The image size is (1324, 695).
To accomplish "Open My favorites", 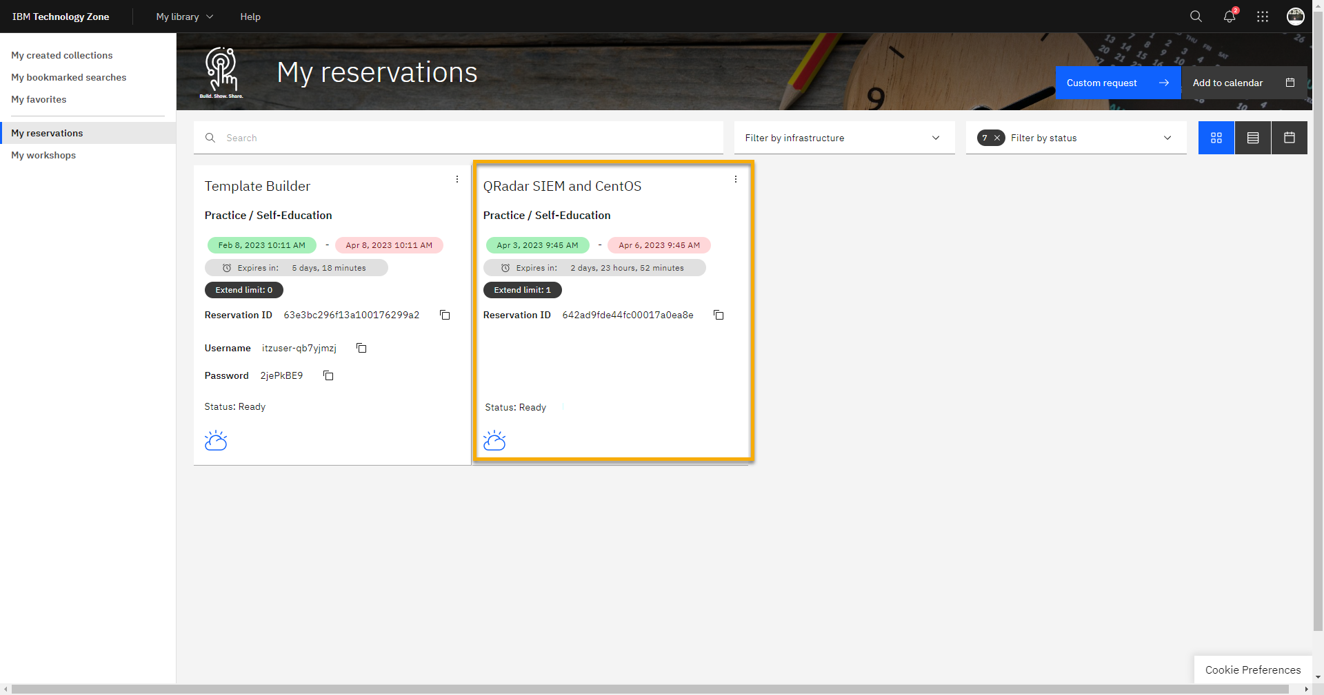I will [39, 99].
